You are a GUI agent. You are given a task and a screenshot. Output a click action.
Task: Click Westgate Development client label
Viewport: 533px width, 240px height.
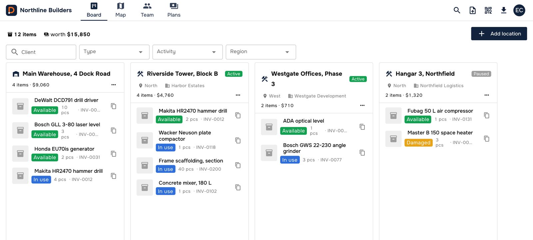(320, 96)
